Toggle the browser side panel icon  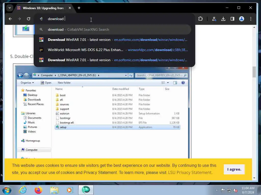[x=232, y=19]
